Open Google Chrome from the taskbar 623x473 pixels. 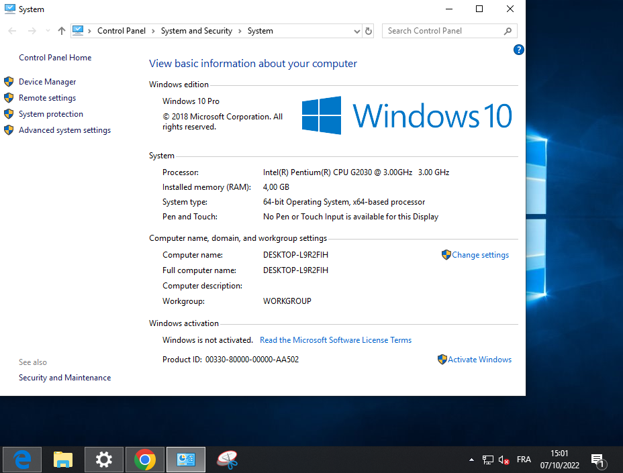click(x=145, y=460)
